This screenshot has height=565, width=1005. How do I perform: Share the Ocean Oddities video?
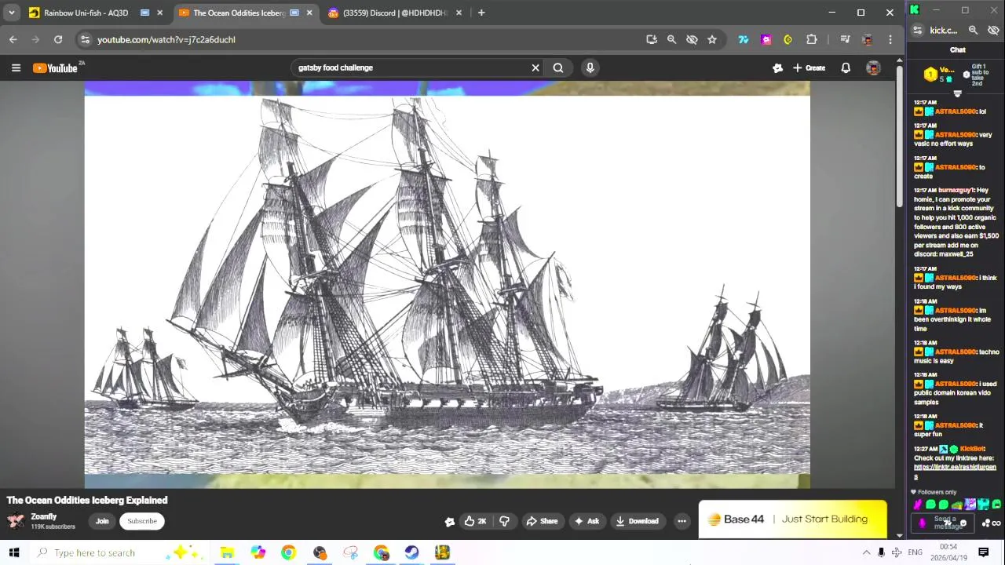click(542, 521)
